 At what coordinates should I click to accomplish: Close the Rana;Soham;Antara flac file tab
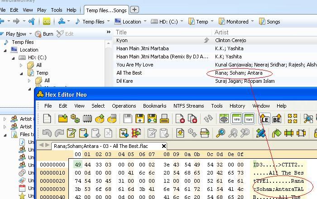164,146
